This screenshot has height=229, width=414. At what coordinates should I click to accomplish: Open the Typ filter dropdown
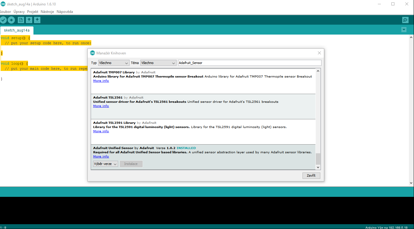coord(114,63)
